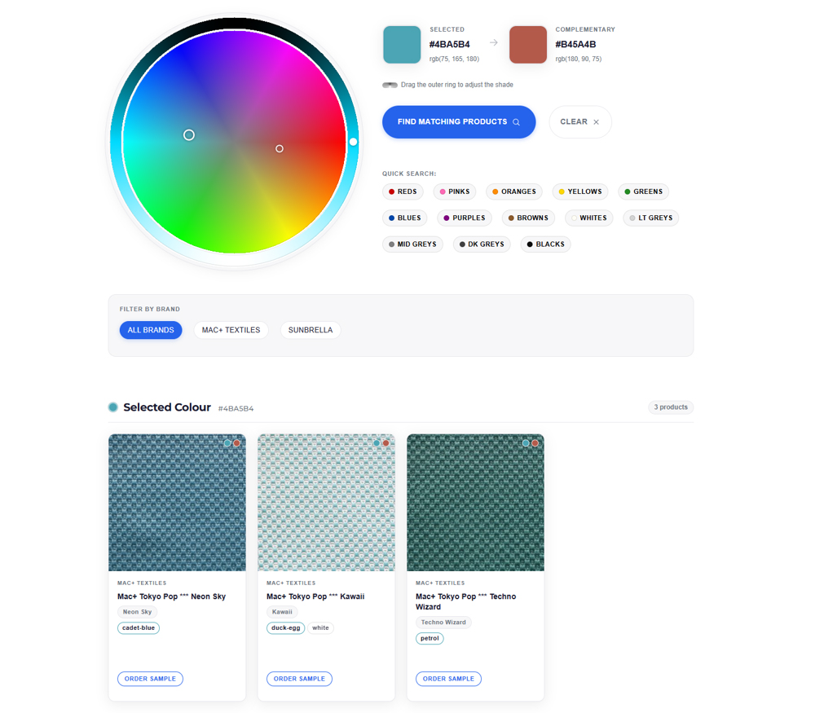Pick the Mid Greys quick search chip

pyautogui.click(x=412, y=244)
